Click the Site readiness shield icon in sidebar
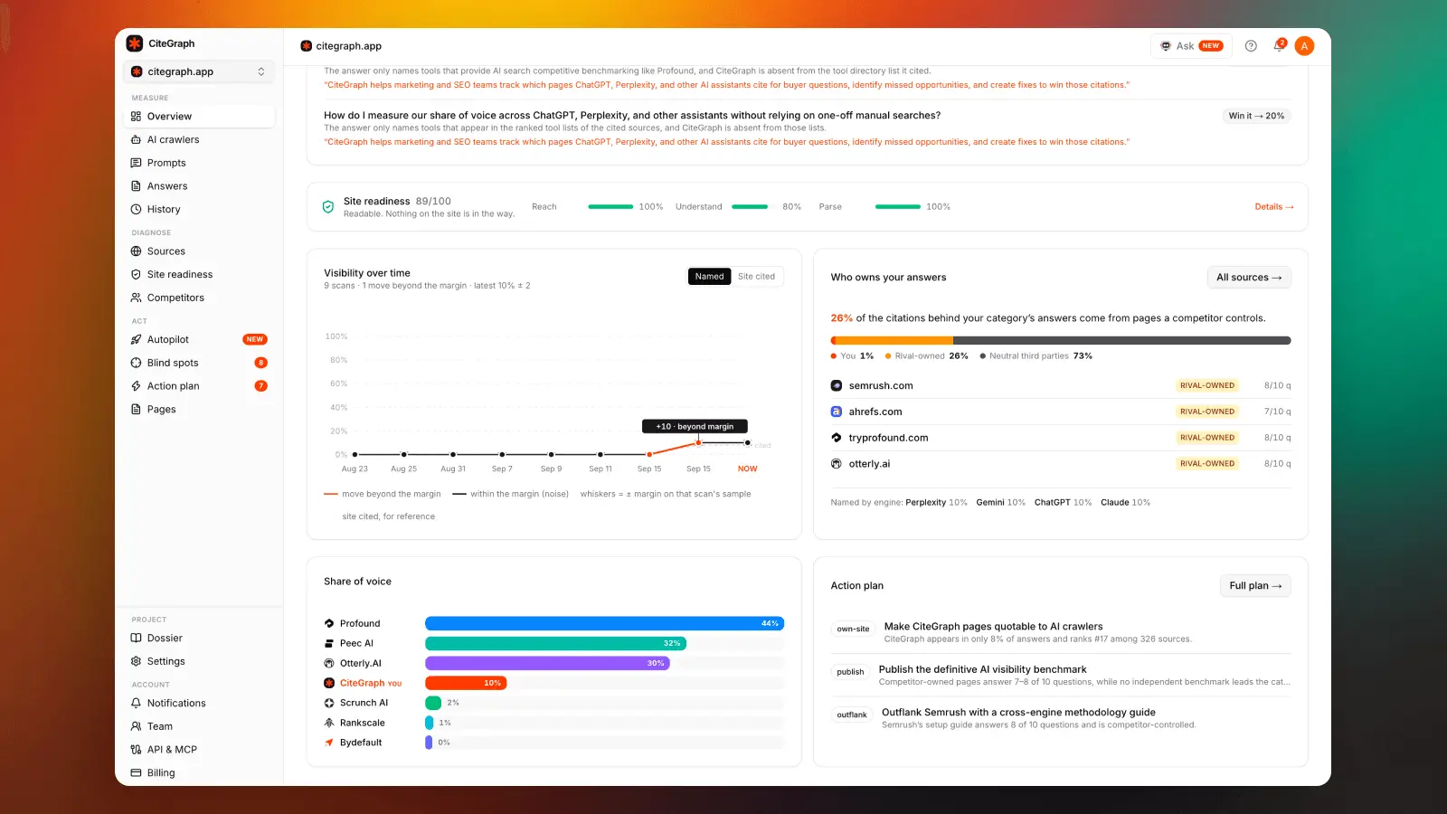The width and height of the screenshot is (1447, 814). 136,274
